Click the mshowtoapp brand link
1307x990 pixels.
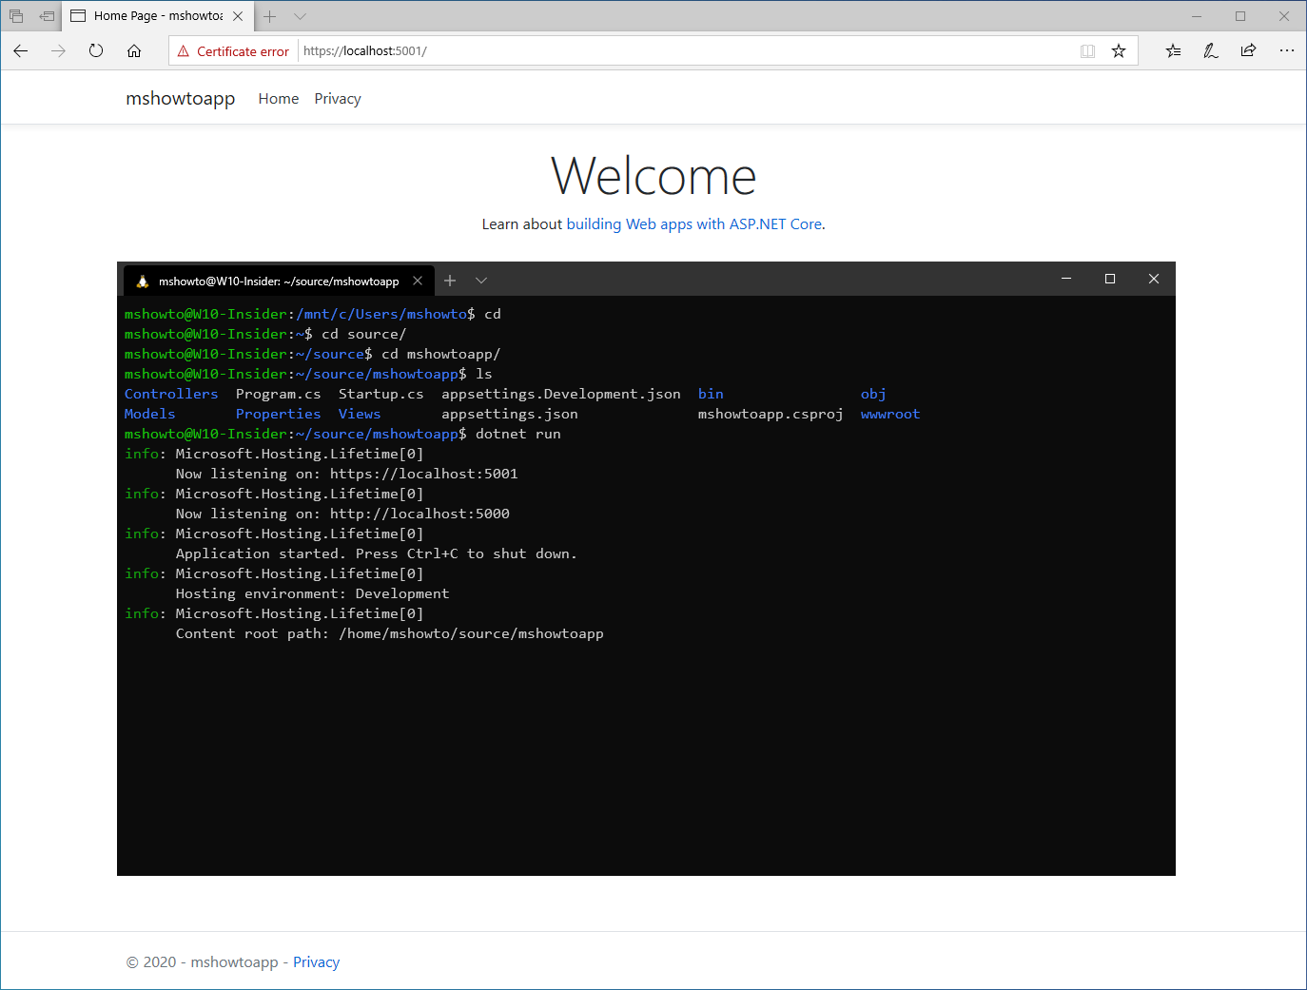(x=181, y=99)
